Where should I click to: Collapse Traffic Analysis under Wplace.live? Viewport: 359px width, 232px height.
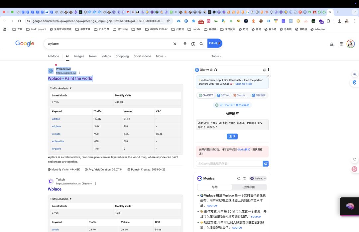coord(61,88)
